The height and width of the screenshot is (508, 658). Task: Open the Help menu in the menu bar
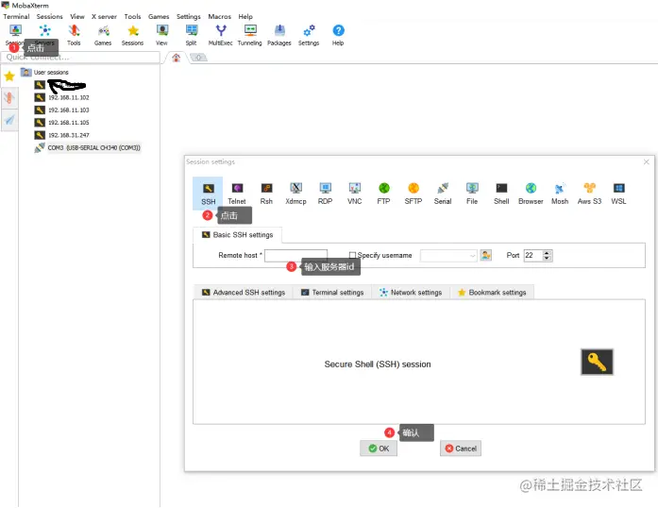(x=245, y=16)
